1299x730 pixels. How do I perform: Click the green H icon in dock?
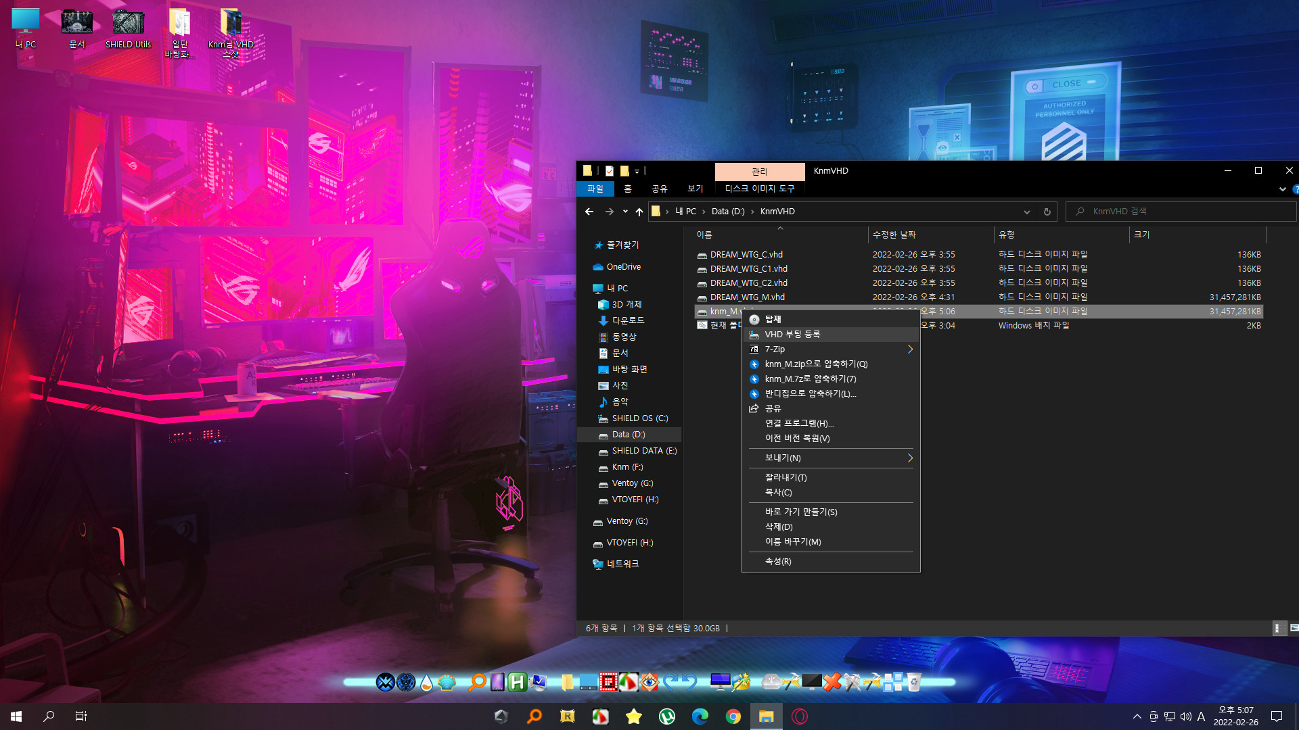(x=518, y=682)
